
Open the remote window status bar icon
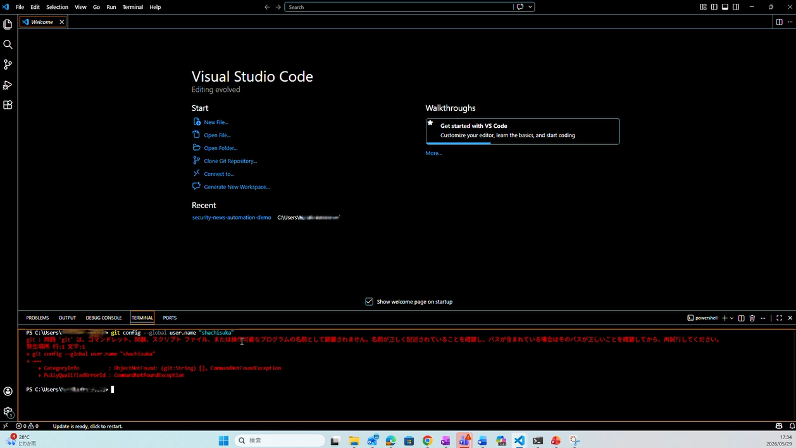(x=6, y=426)
